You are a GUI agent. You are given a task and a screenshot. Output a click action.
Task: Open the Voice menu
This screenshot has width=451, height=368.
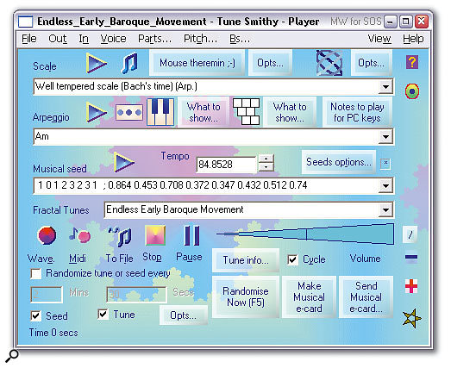point(113,39)
